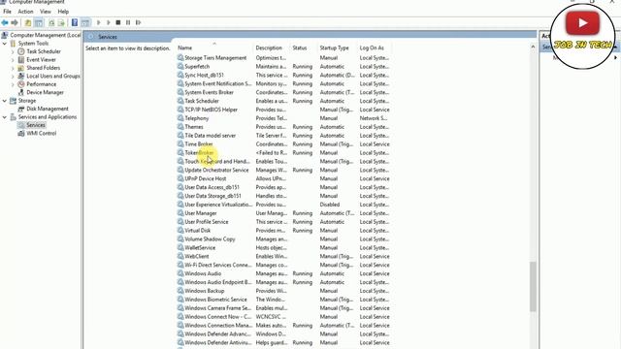Screen dimensions: 621x349
Task: Click the WMI Control tree icon
Action: point(21,134)
